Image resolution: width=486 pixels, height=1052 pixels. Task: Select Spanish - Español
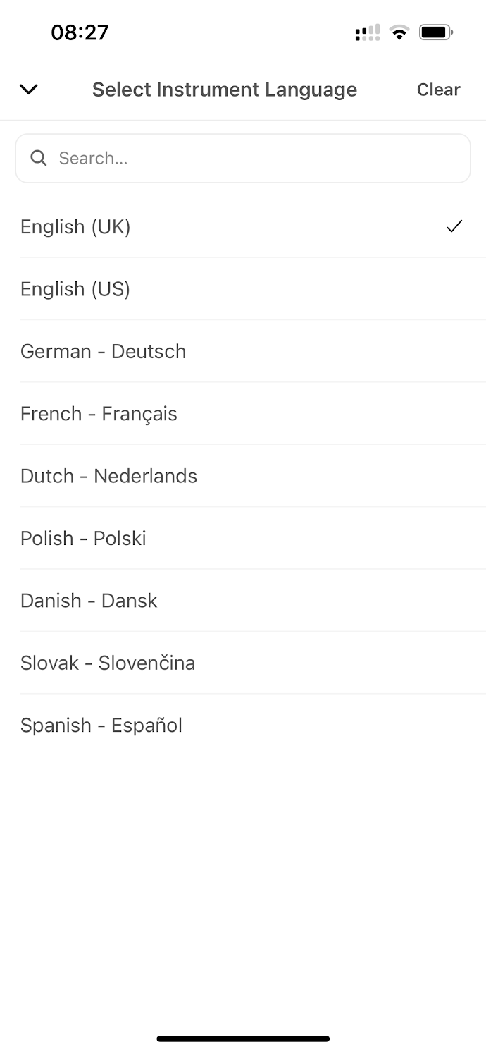[101, 725]
